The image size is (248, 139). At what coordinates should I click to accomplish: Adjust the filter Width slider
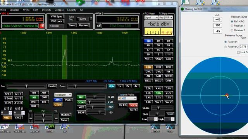[x=162, y=108]
